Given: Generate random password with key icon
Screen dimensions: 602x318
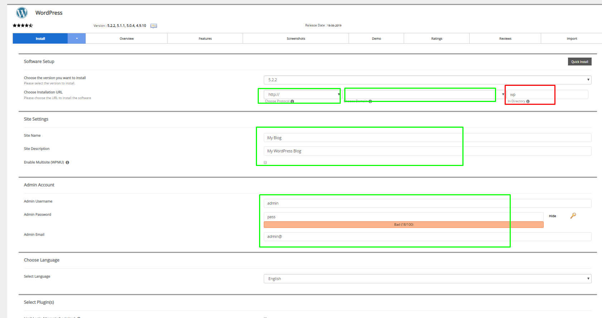Looking at the screenshot, I should [x=573, y=216].
